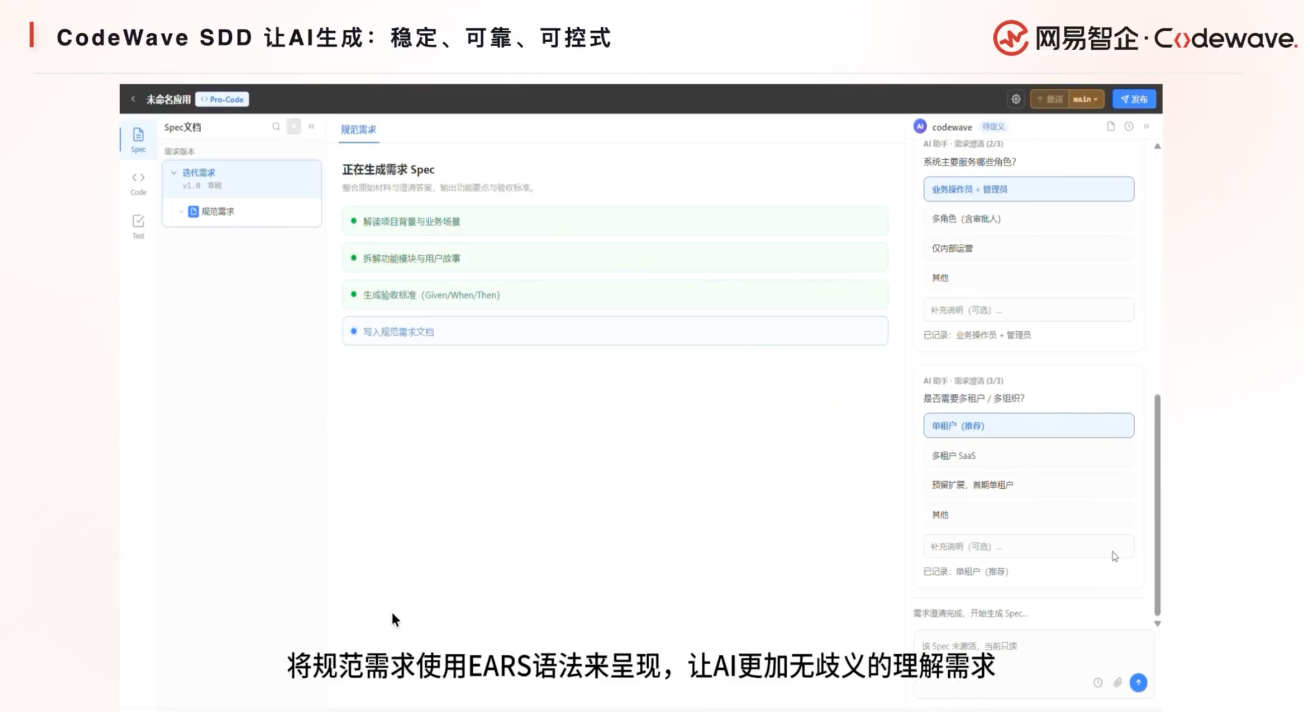Collapse the codewave AI panel
Screen dimensions: 1304x712
(x=1146, y=126)
